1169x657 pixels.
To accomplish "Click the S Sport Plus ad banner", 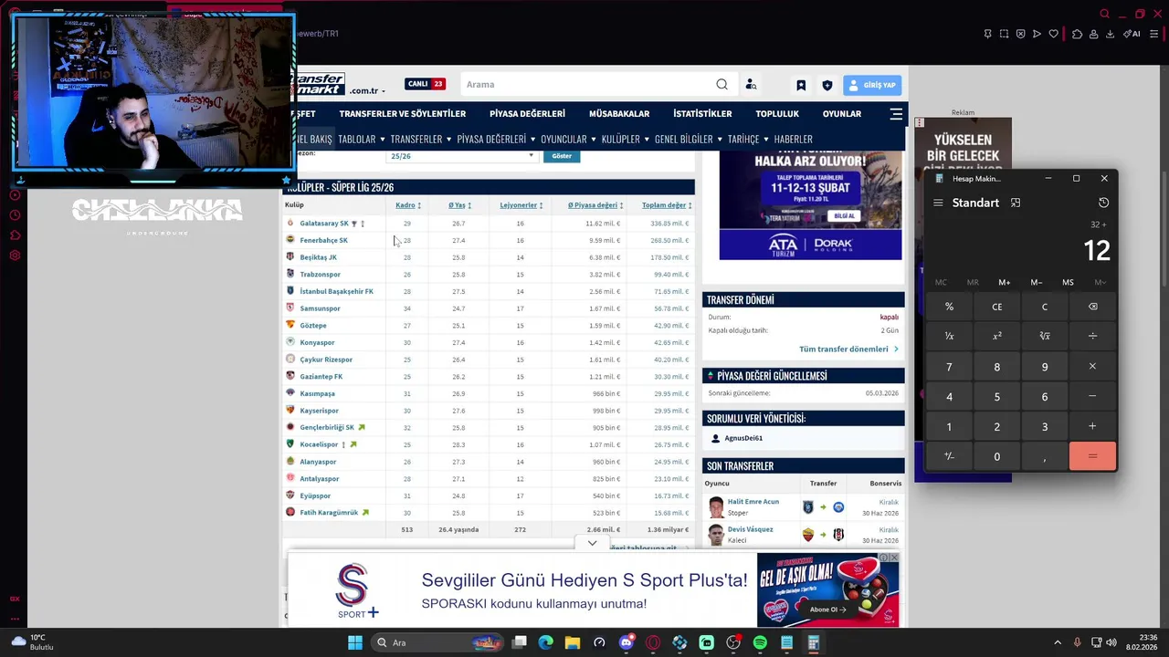I will pos(594,589).
